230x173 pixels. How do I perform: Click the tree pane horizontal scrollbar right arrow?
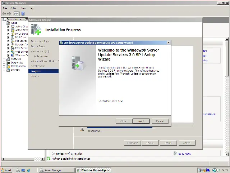[x=43, y=159]
